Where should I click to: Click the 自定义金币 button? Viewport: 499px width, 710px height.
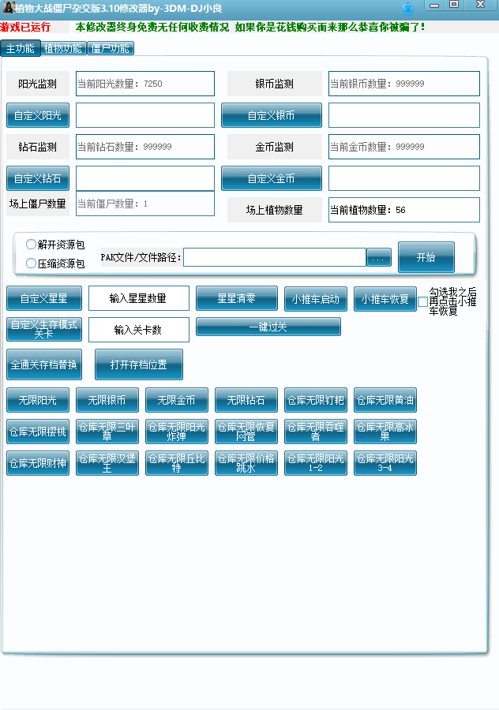(272, 178)
